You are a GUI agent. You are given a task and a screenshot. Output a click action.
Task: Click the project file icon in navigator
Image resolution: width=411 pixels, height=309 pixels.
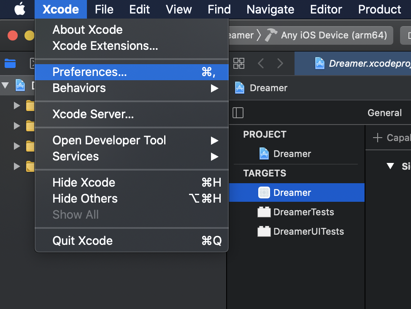pyautogui.click(x=20, y=85)
